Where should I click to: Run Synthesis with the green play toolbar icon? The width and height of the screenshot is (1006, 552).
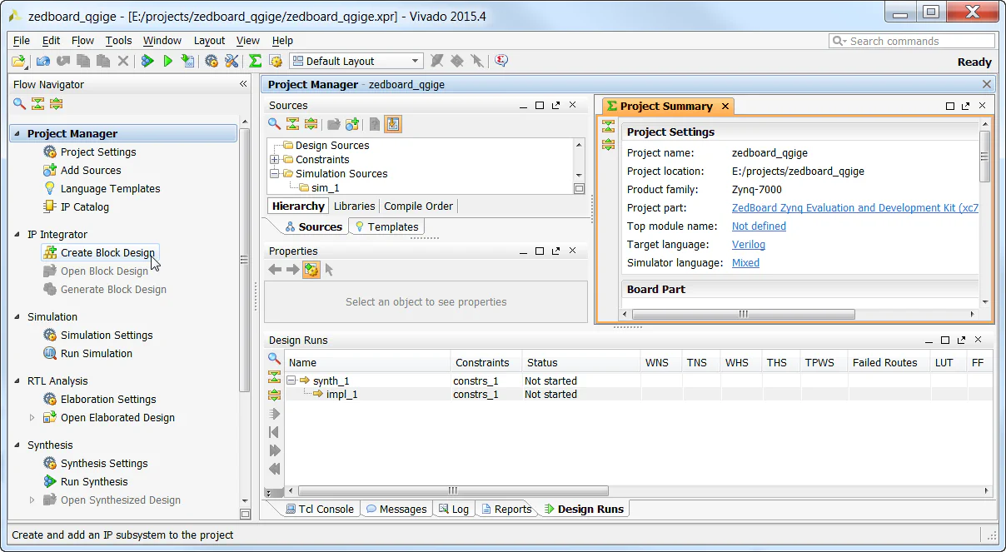click(x=167, y=60)
